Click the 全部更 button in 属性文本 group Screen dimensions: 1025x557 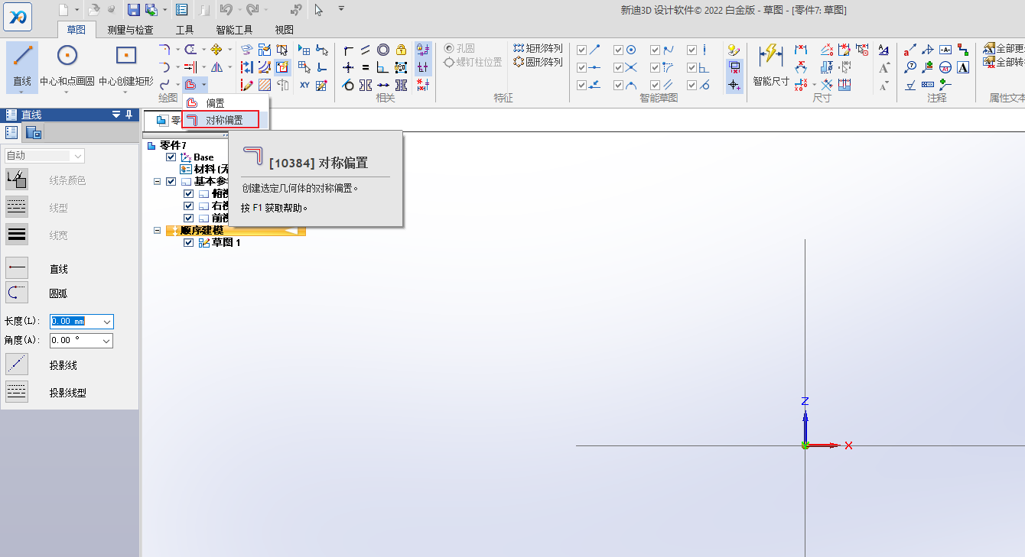click(1004, 49)
